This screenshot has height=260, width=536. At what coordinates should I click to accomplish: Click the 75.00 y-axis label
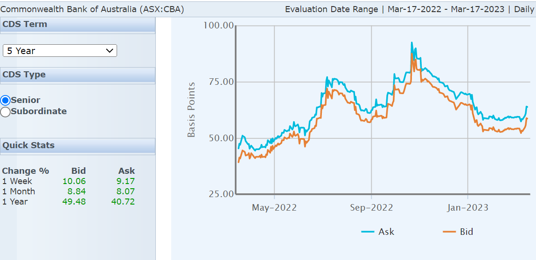click(x=221, y=82)
